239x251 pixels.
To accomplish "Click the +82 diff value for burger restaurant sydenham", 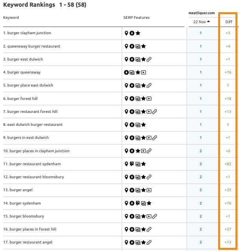I will click(x=228, y=164).
